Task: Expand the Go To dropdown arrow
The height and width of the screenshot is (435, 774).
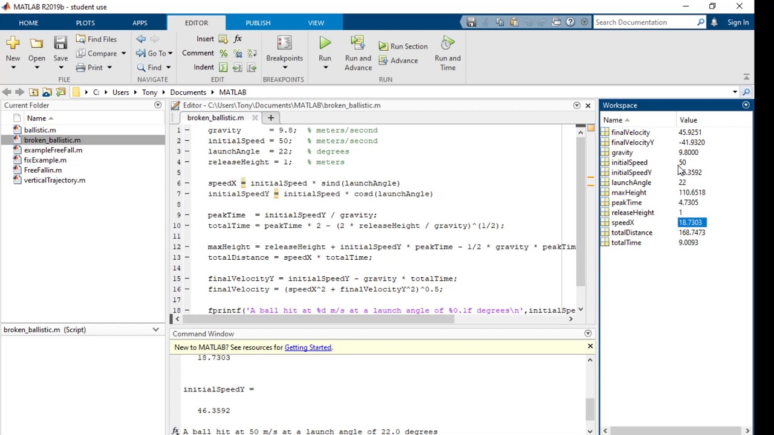Action: 170,54
